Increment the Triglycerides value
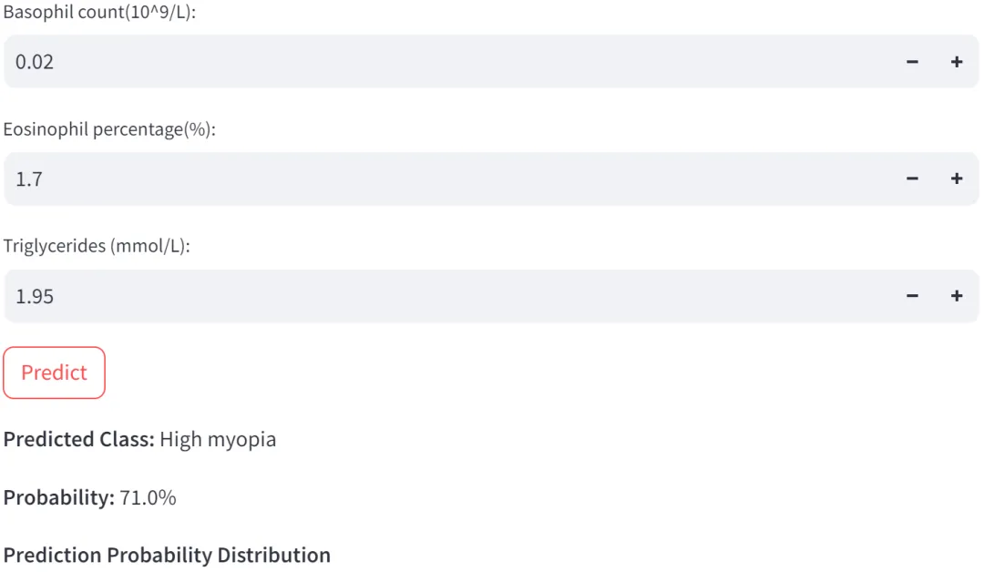 [957, 296]
